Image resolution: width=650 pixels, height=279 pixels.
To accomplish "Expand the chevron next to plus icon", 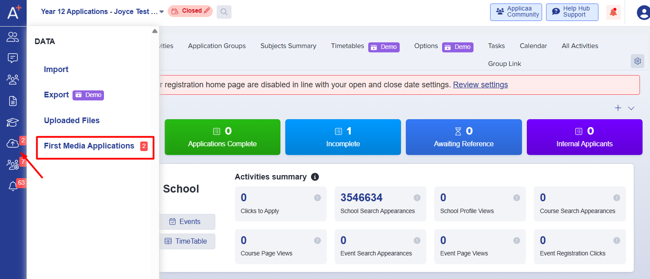I will tap(631, 108).
